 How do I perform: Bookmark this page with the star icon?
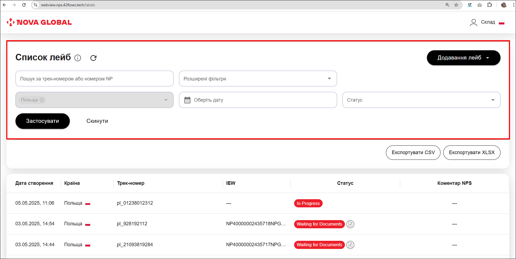[x=456, y=5]
